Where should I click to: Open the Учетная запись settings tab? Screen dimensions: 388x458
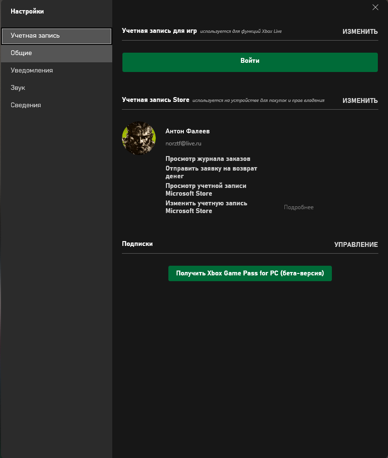tap(57, 36)
